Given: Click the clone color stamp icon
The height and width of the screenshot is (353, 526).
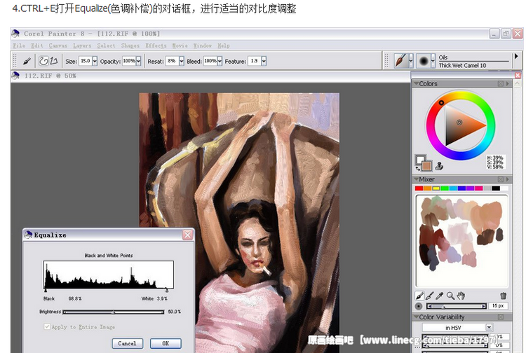Looking at the screenshot, I should 439,166.
